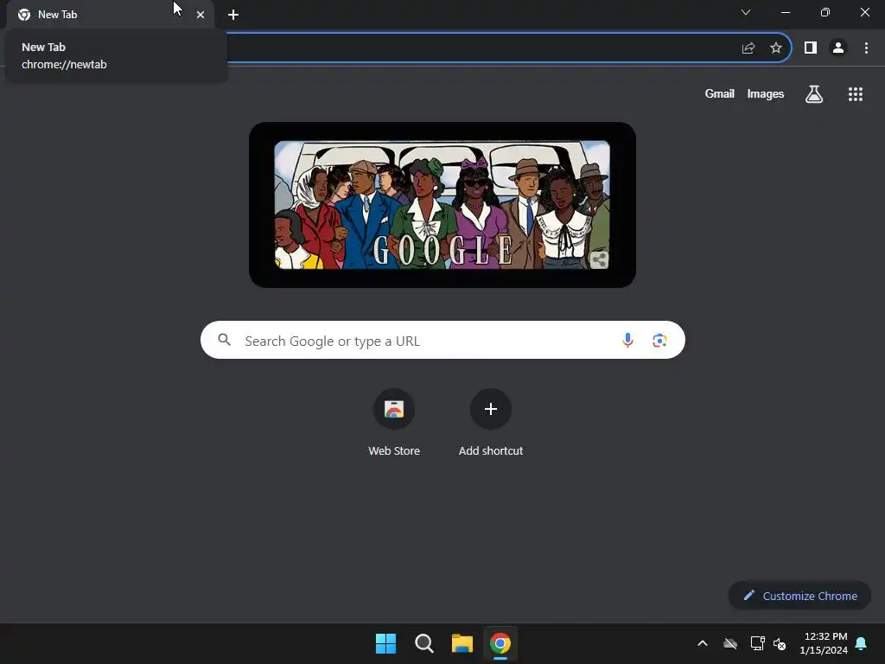The image size is (885, 664).
Task: Open Search Labs flask icon
Action: pyautogui.click(x=814, y=94)
